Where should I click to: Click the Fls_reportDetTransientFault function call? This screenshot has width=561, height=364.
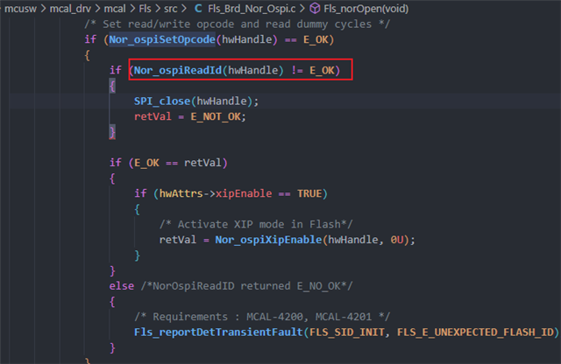[x=218, y=332]
